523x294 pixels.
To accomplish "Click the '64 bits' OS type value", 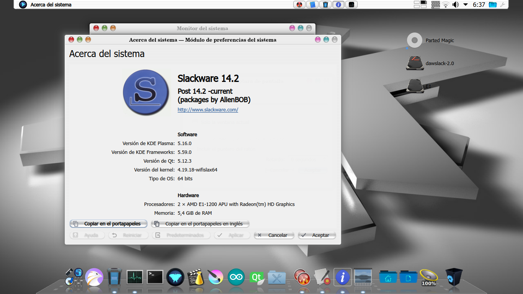I will tap(185, 179).
